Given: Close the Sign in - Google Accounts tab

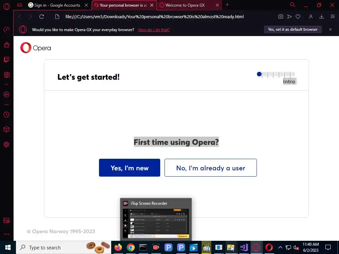Looking at the screenshot, I should pos(86,5).
